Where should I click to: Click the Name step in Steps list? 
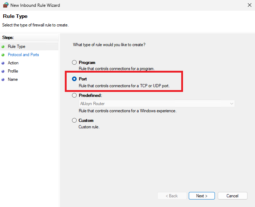13,79
